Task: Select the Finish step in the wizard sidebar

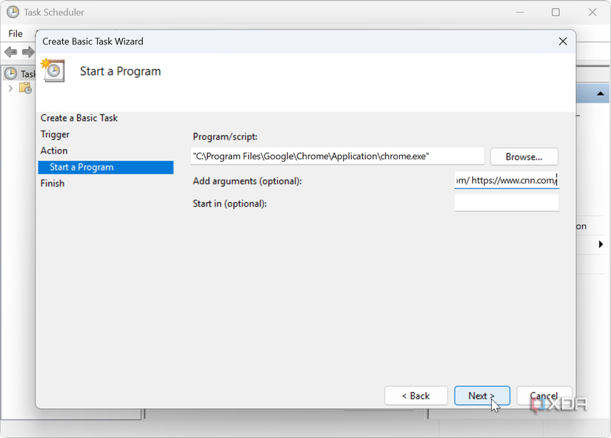Action: (x=52, y=183)
